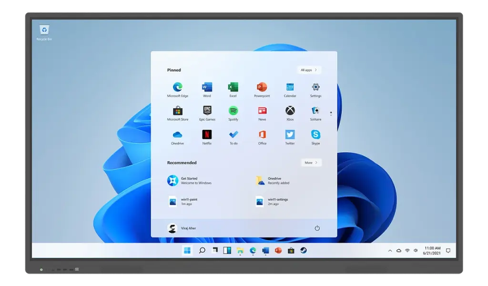Open the Viraj Aher user account
This screenshot has width=488, height=286.
pos(182,228)
